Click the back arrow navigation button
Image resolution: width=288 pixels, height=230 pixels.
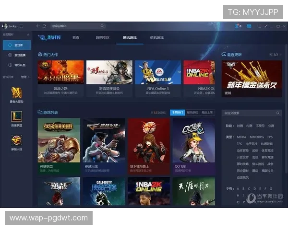pyautogui.click(x=38, y=26)
